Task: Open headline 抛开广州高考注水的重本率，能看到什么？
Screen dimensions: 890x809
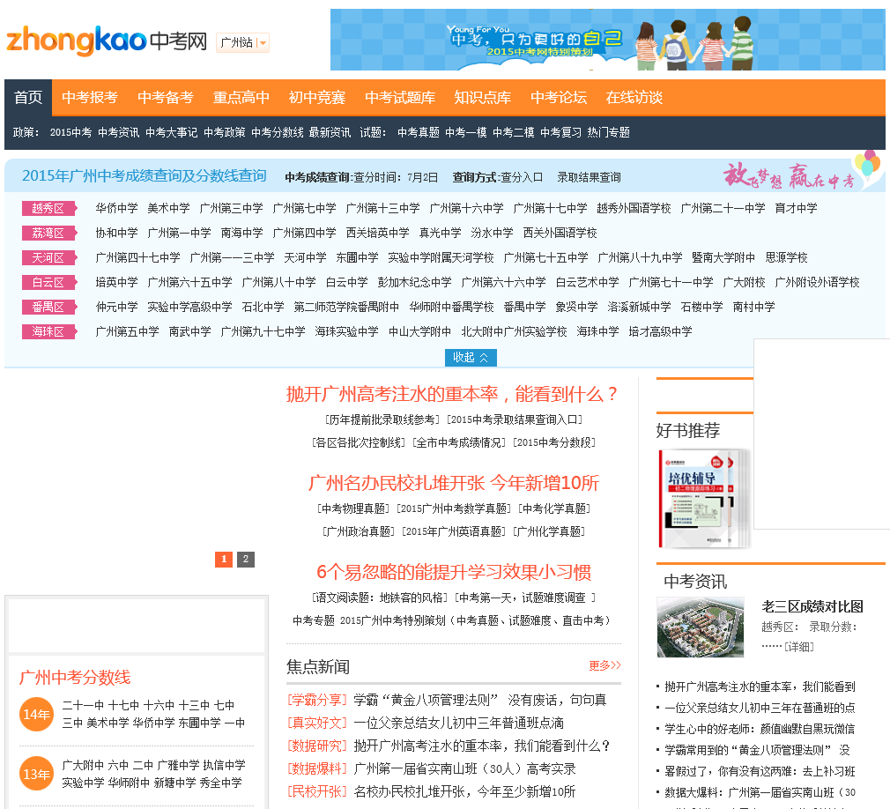Action: 452,394
